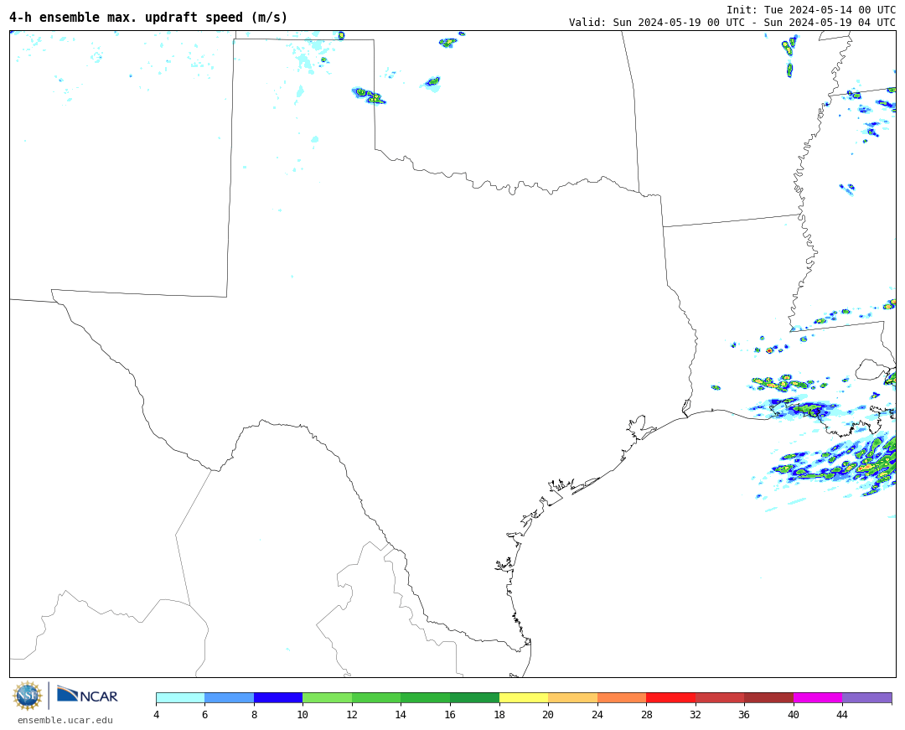The width and height of the screenshot is (905, 730).
Task: Click the light green 10-12 color swatch
Action: [x=328, y=697]
